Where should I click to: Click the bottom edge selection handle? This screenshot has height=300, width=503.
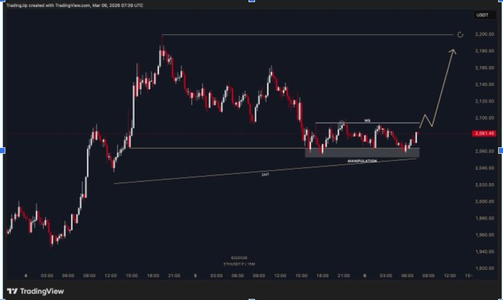tap(252, 299)
